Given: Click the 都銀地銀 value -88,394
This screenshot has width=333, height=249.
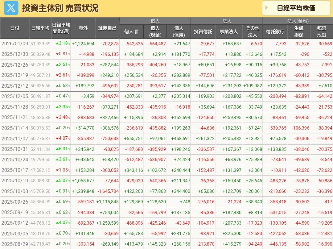Looking at the screenshot, I should pyautogui.click(x=325, y=128).
